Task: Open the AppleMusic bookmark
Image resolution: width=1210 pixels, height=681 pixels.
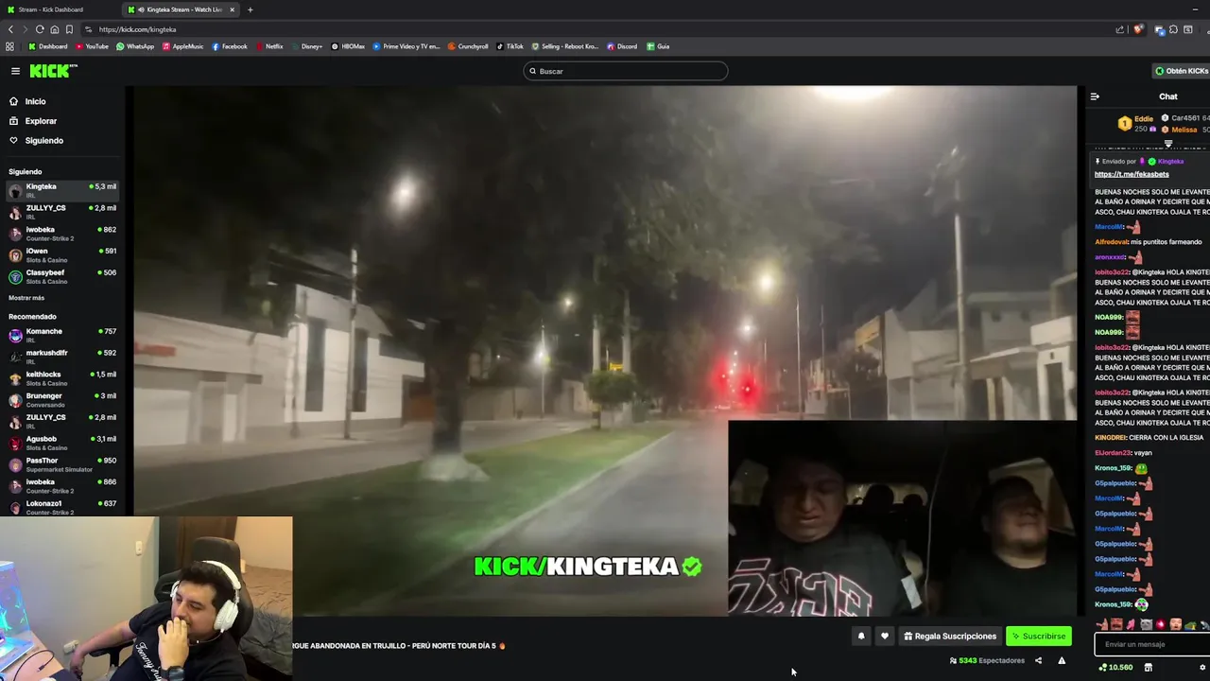Action: coord(182,46)
